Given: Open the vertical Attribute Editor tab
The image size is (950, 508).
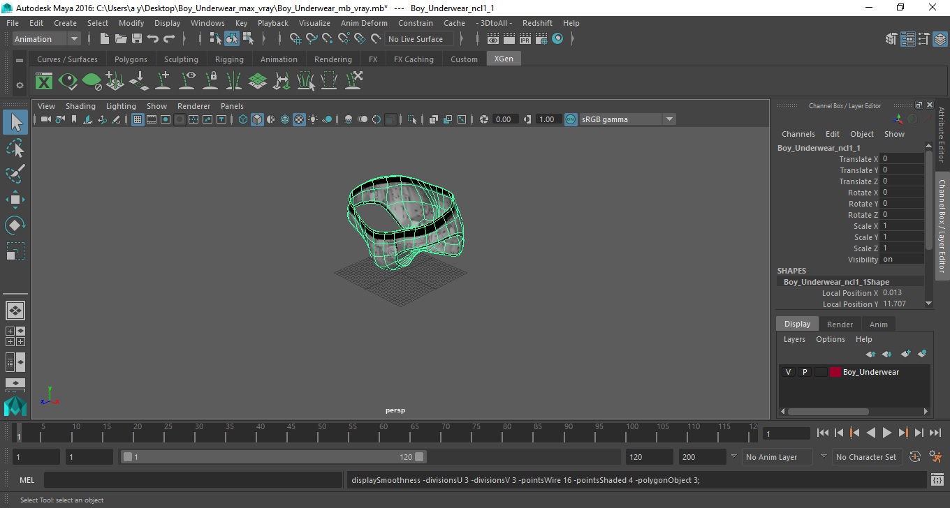Looking at the screenshot, I should coord(942,135).
